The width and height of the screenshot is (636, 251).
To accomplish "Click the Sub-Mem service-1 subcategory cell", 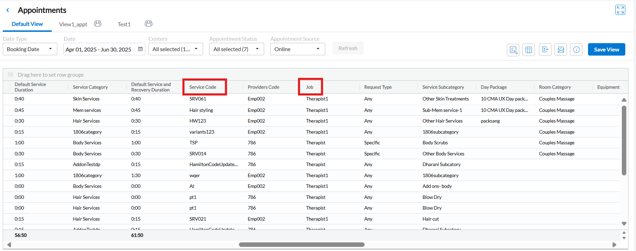I will (442, 110).
